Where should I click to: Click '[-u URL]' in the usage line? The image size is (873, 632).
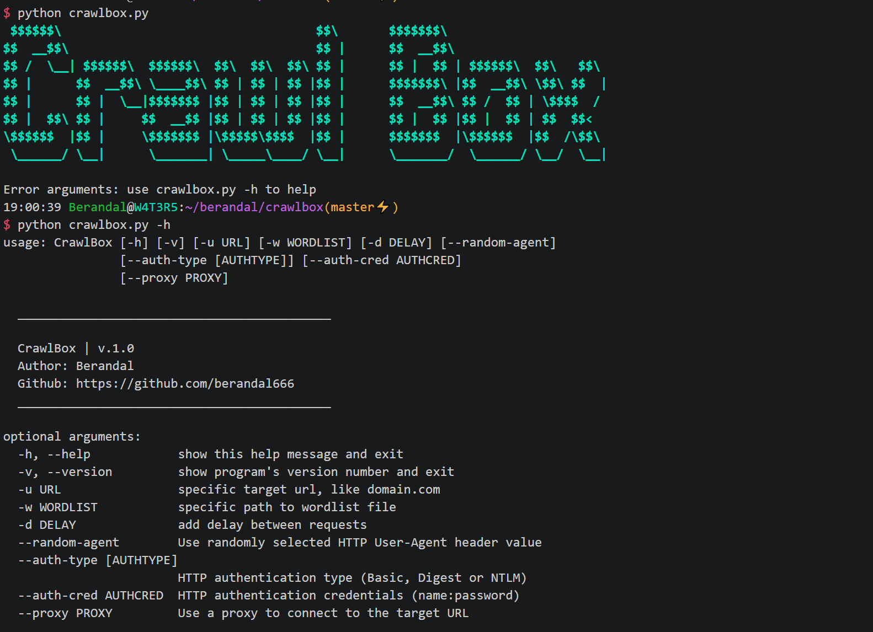tap(221, 243)
